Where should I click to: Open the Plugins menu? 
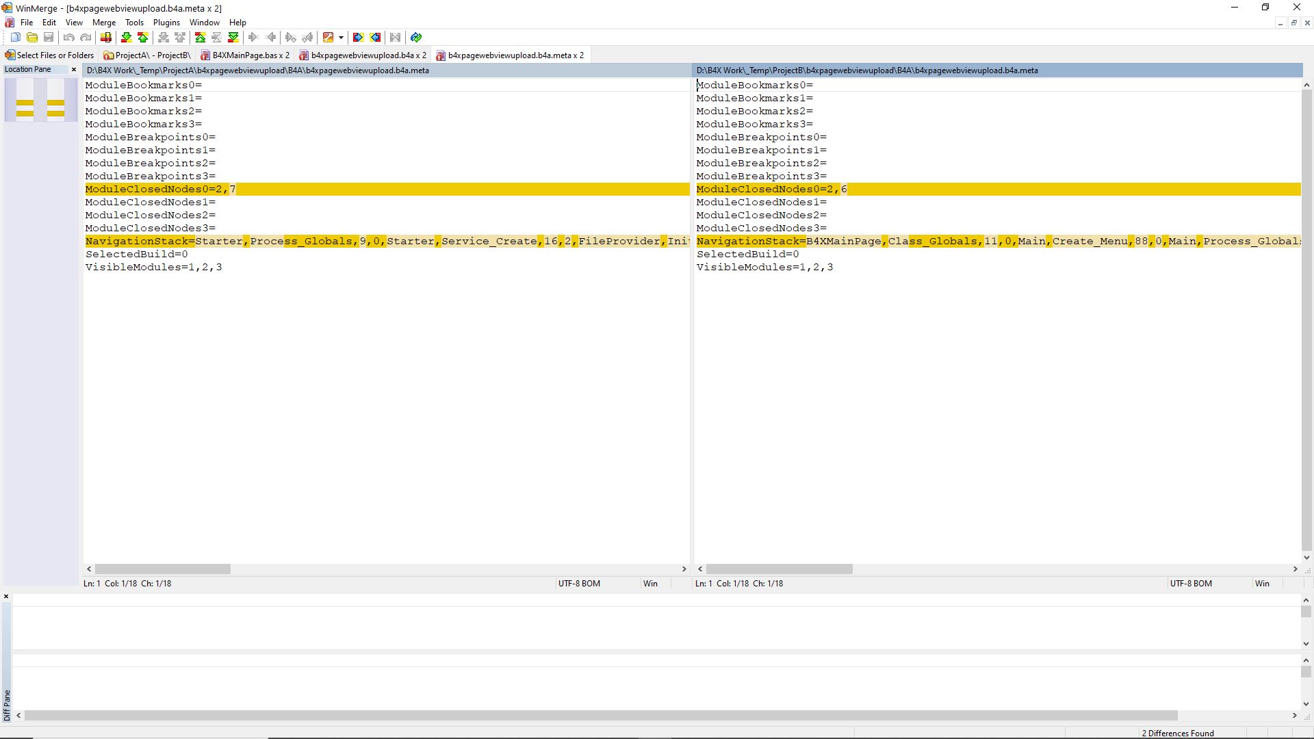(166, 23)
